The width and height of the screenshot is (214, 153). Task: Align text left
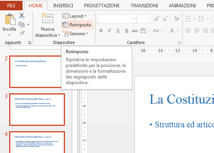pyautogui.click(x=188, y=31)
